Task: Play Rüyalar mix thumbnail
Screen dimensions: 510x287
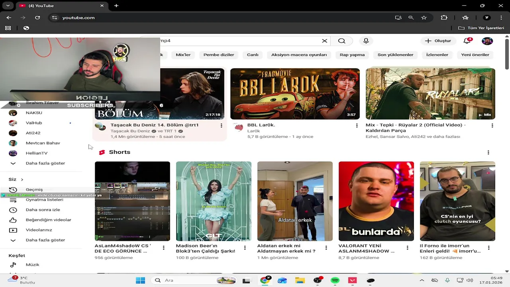Action: point(430,94)
